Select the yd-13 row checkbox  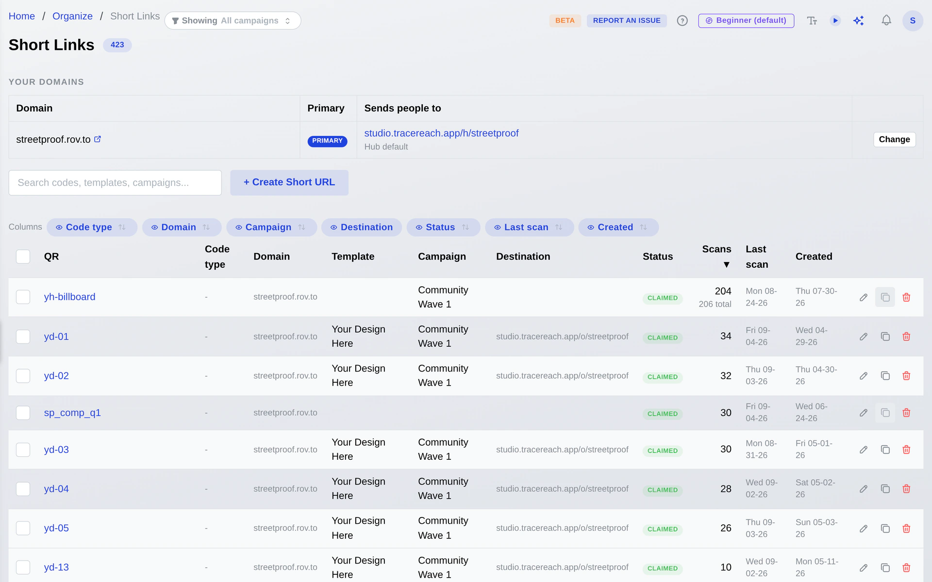point(23,567)
